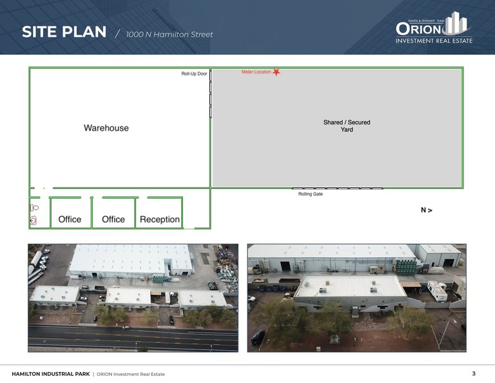Screen dimensions: 495x383
Task: Select the 1000 N Hamilton Street subtitle
Action: pos(170,34)
